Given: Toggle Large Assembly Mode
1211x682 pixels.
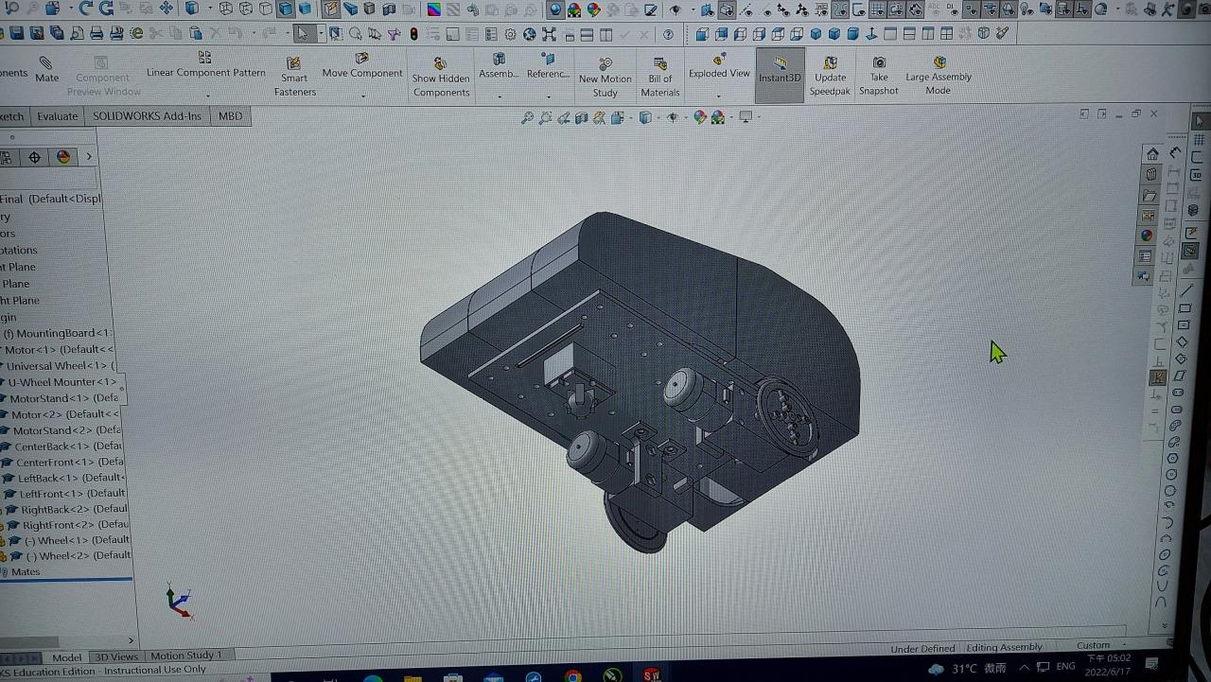Looking at the screenshot, I should click(x=938, y=76).
